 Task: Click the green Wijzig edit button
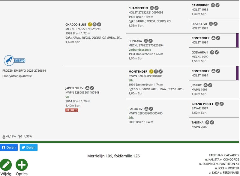click(x=6, y=165)
